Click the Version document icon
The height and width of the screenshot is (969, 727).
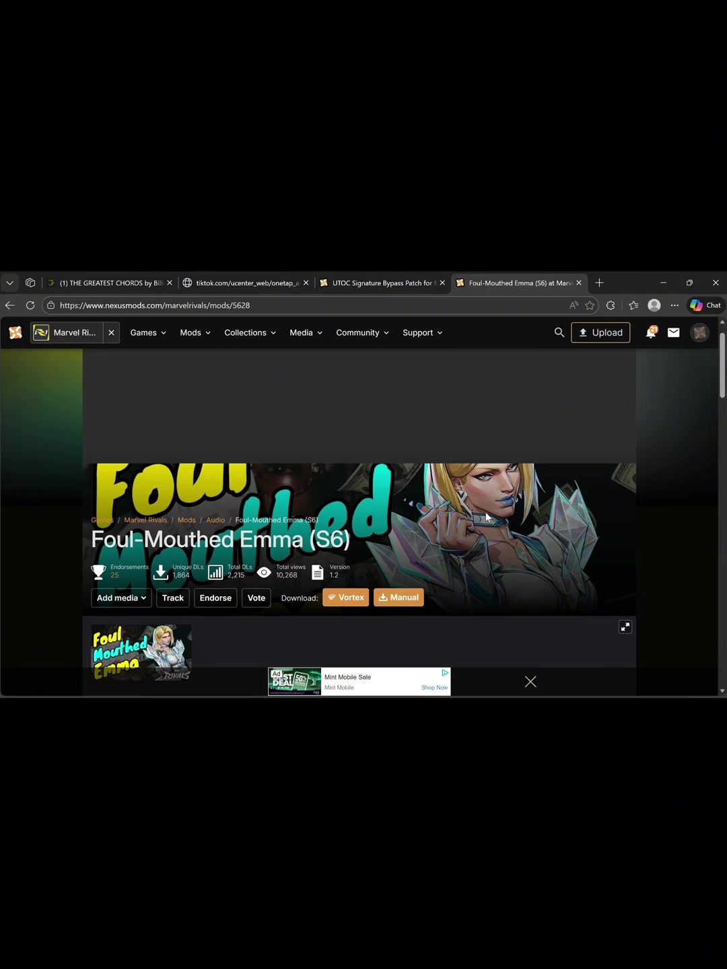tap(318, 572)
